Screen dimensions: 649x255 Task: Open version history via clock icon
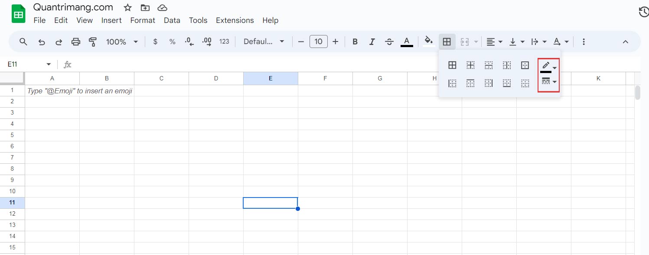(x=643, y=12)
